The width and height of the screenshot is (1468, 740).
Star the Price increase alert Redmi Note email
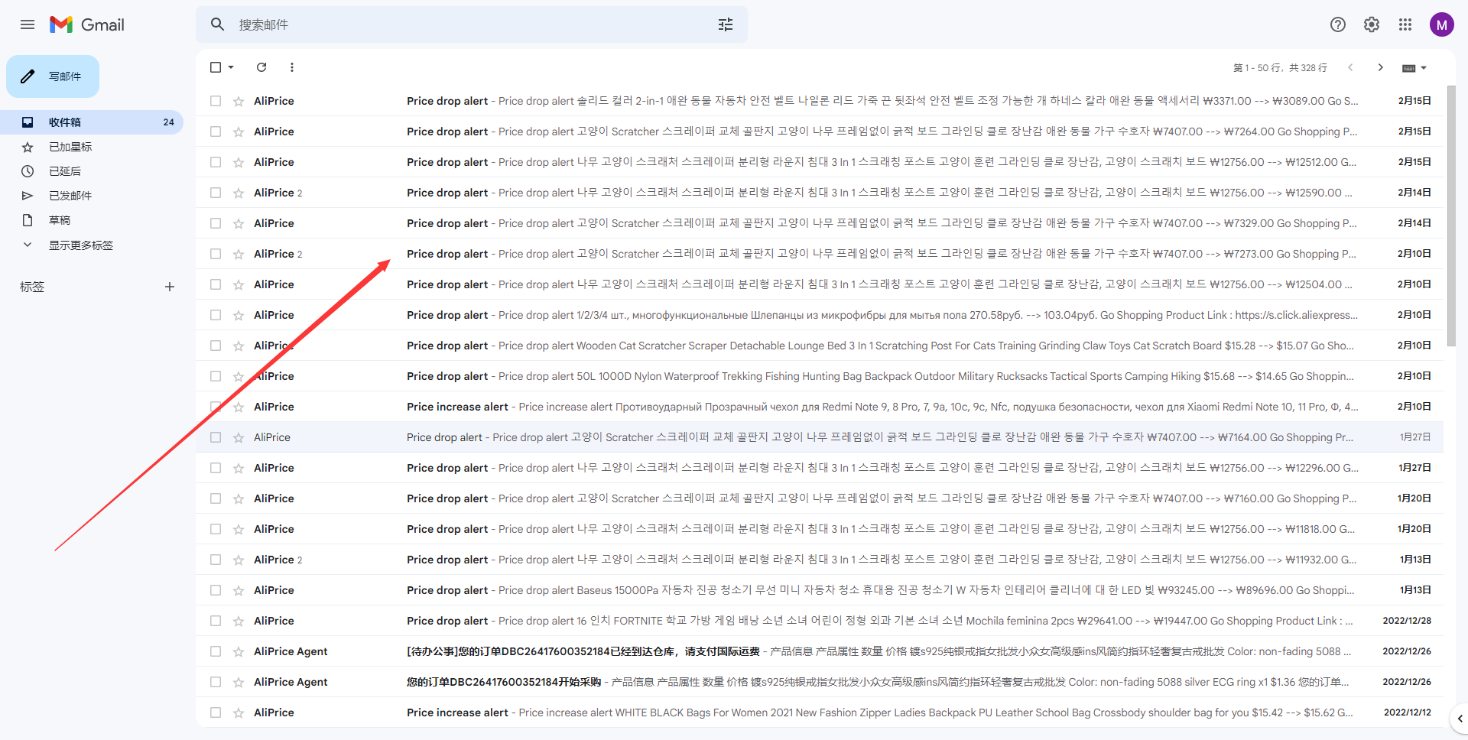point(239,407)
